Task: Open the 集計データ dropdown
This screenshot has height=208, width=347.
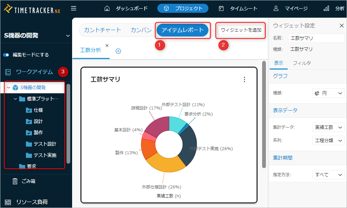Action: (328, 128)
